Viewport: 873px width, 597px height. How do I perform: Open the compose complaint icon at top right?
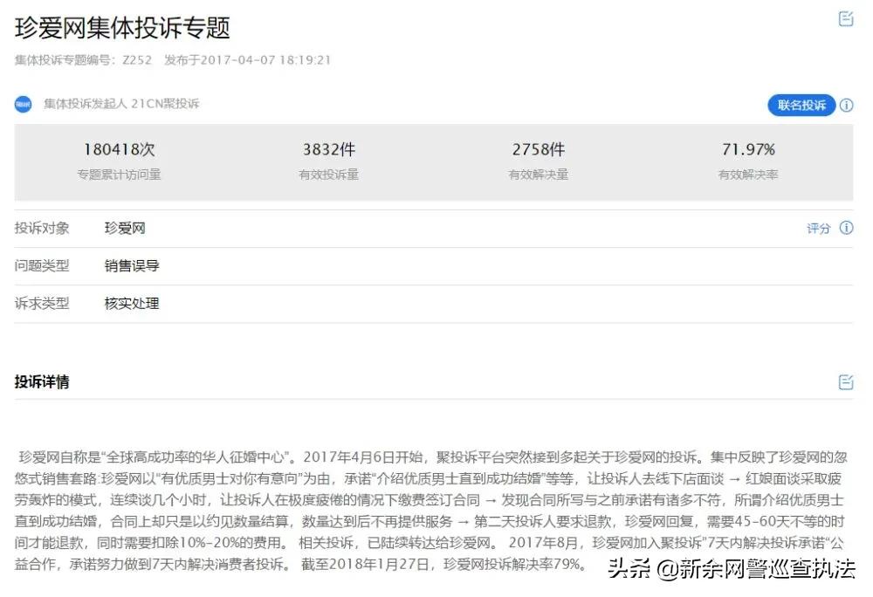click(845, 17)
